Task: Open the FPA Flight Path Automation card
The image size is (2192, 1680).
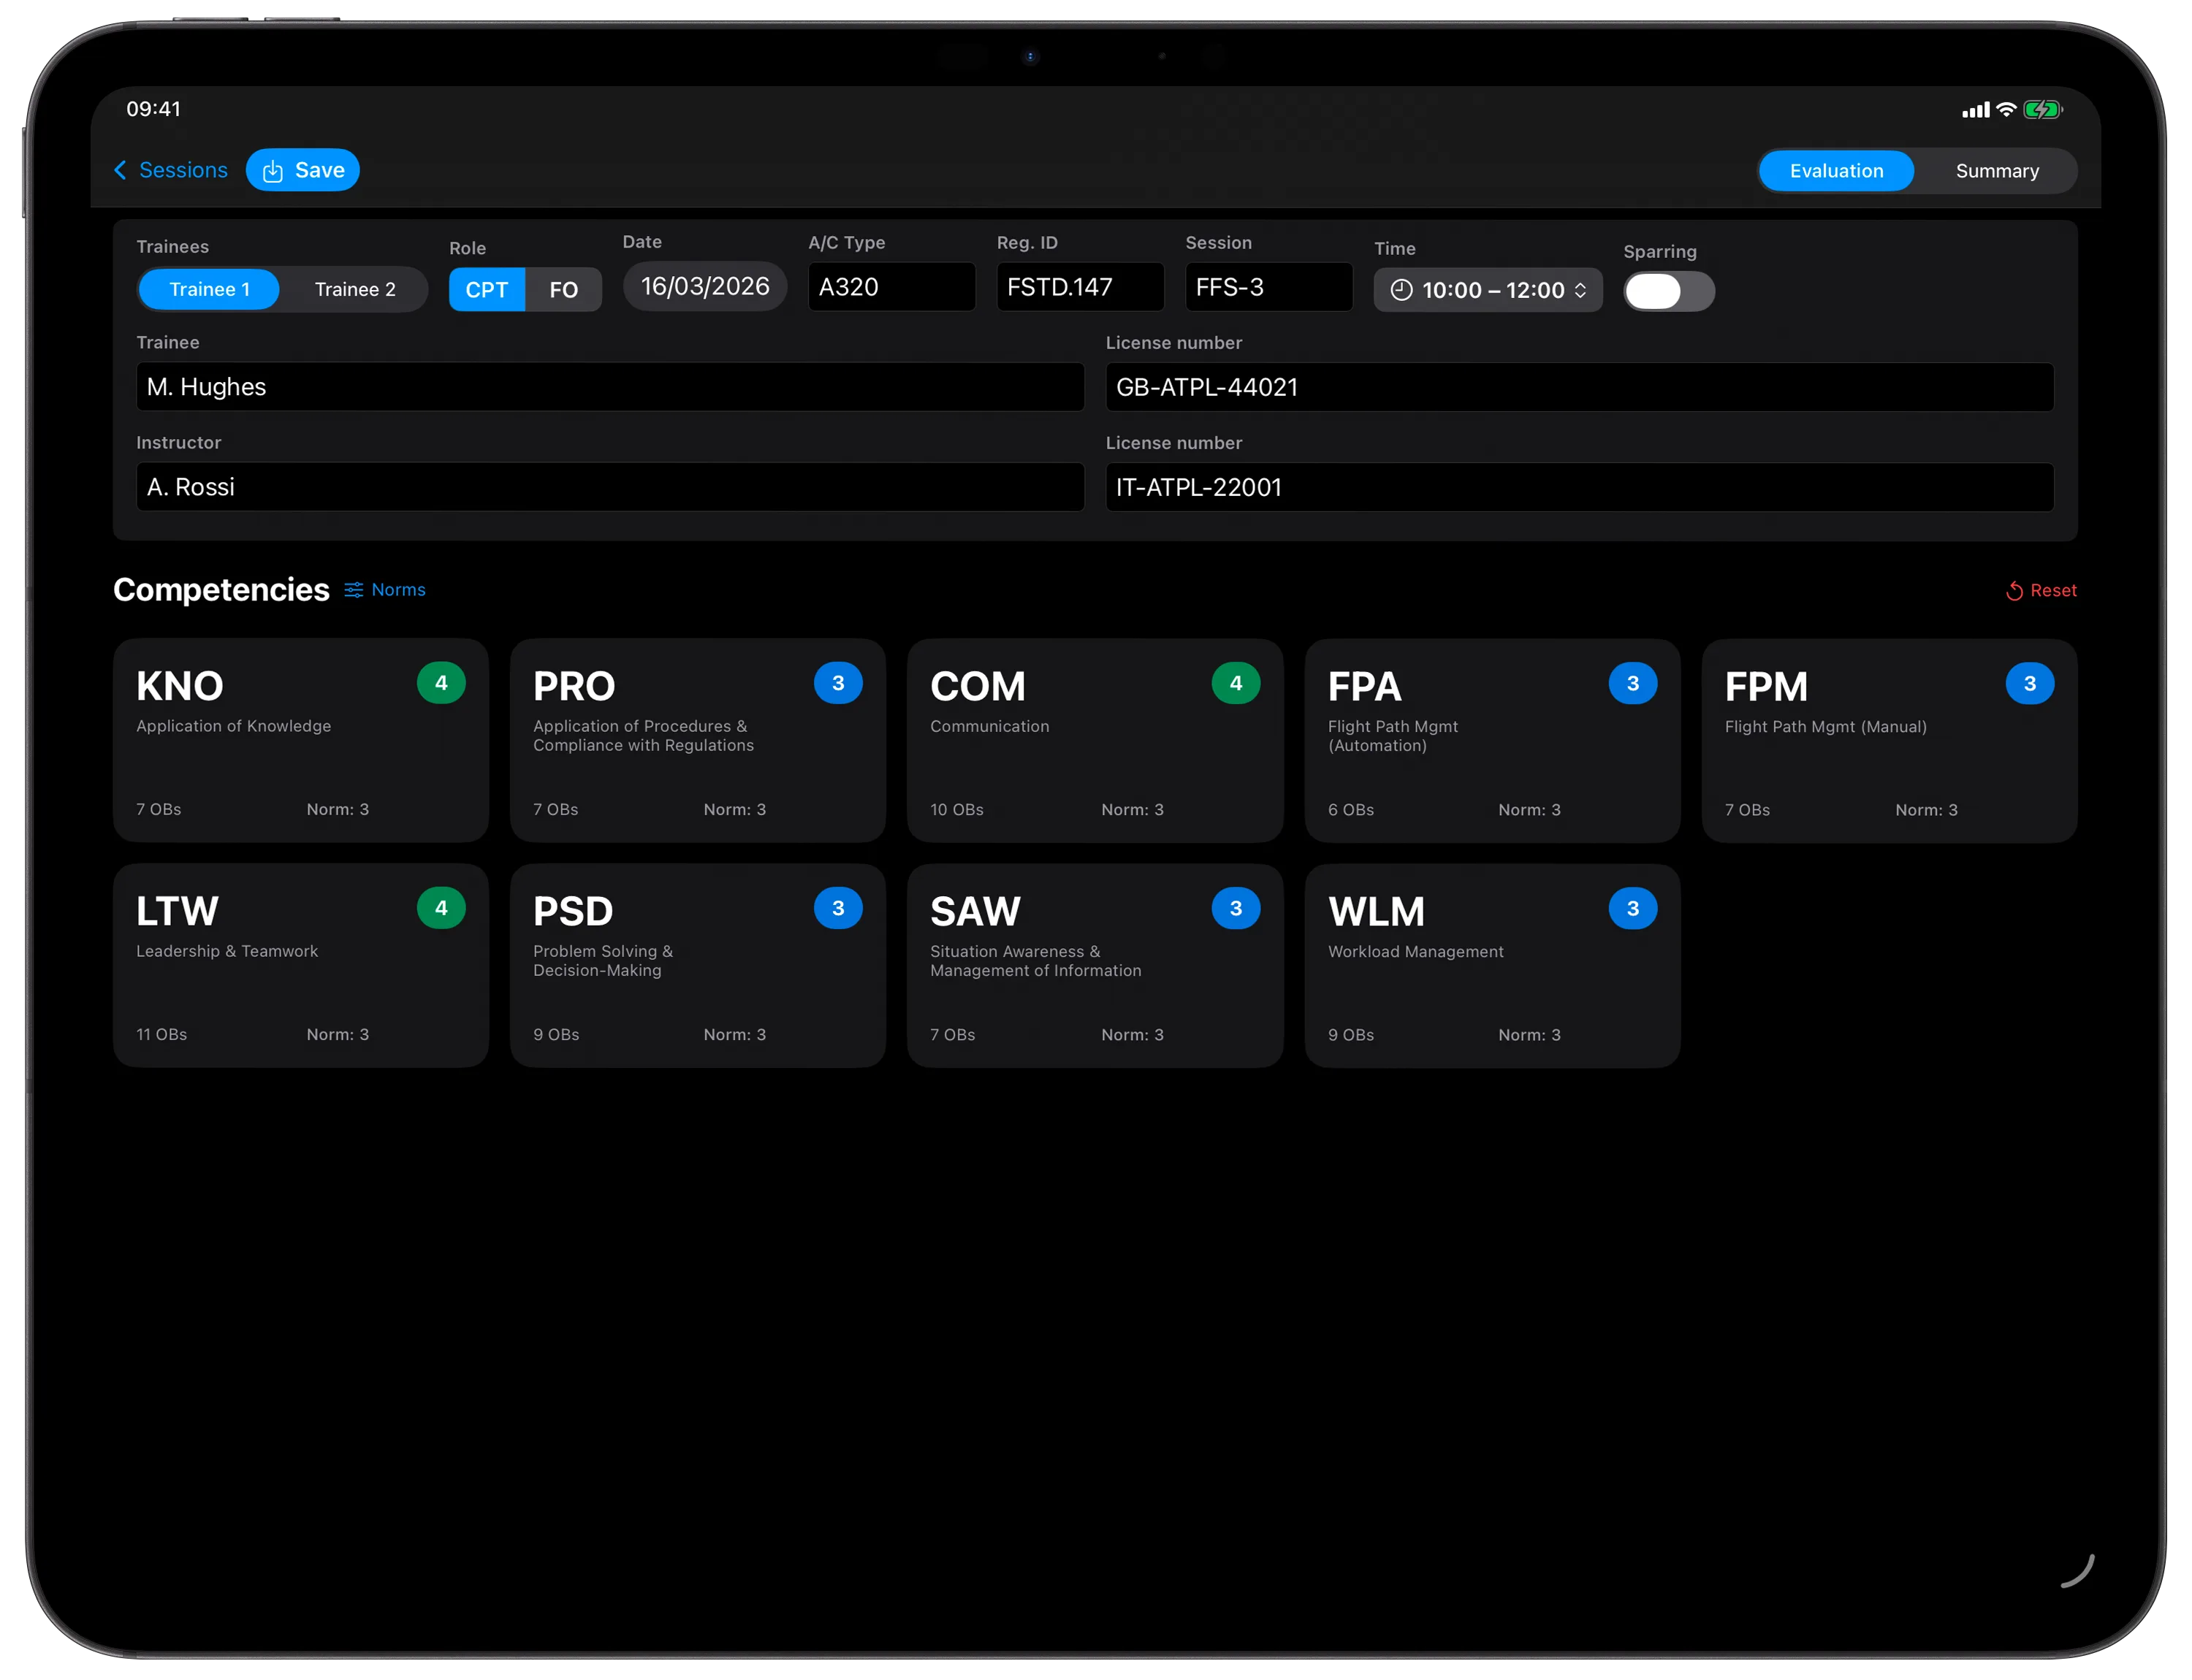Action: point(1493,741)
